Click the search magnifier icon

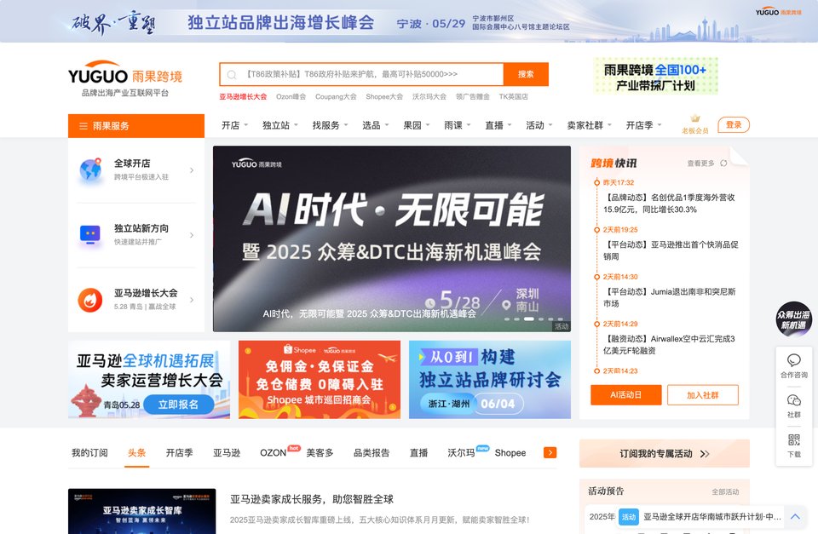(232, 75)
